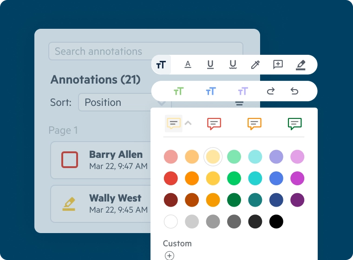
Task: Add a custom color with plus button
Action: (x=170, y=255)
